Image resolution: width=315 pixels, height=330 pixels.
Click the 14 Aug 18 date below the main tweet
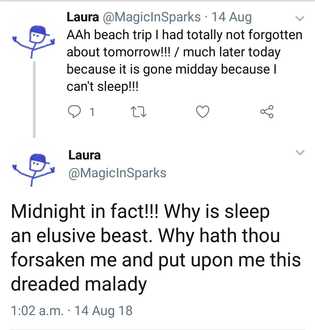104,310
